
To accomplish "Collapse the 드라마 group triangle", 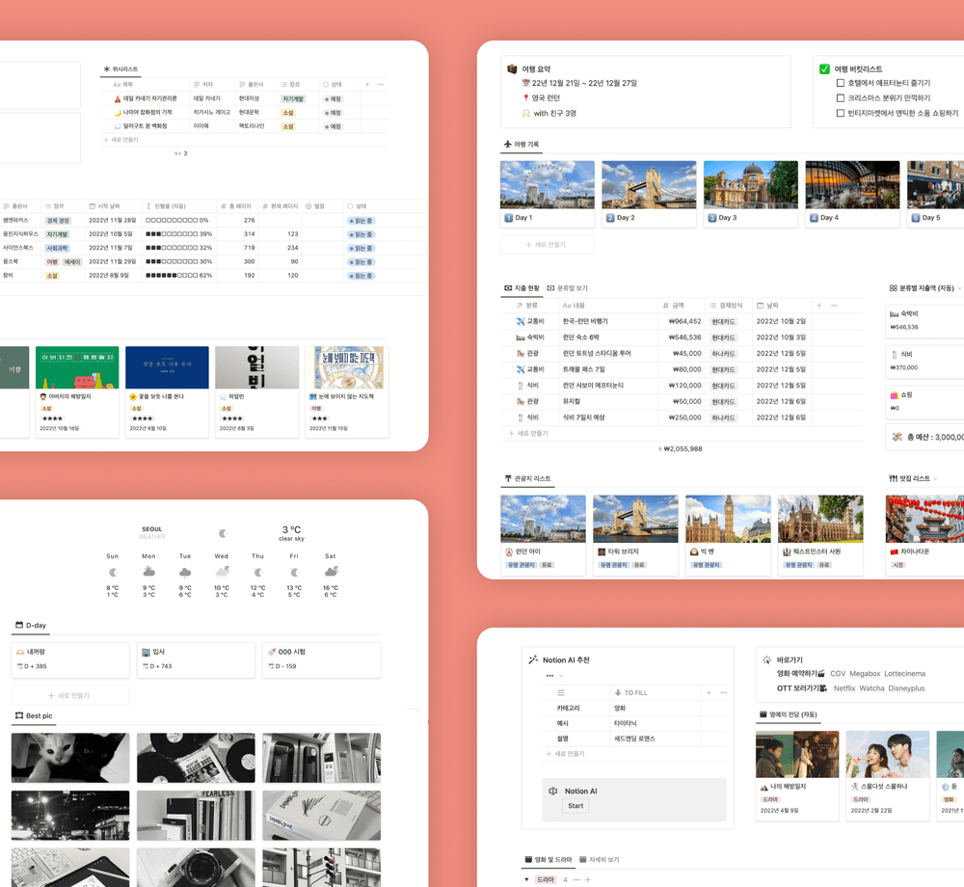I will (x=526, y=879).
